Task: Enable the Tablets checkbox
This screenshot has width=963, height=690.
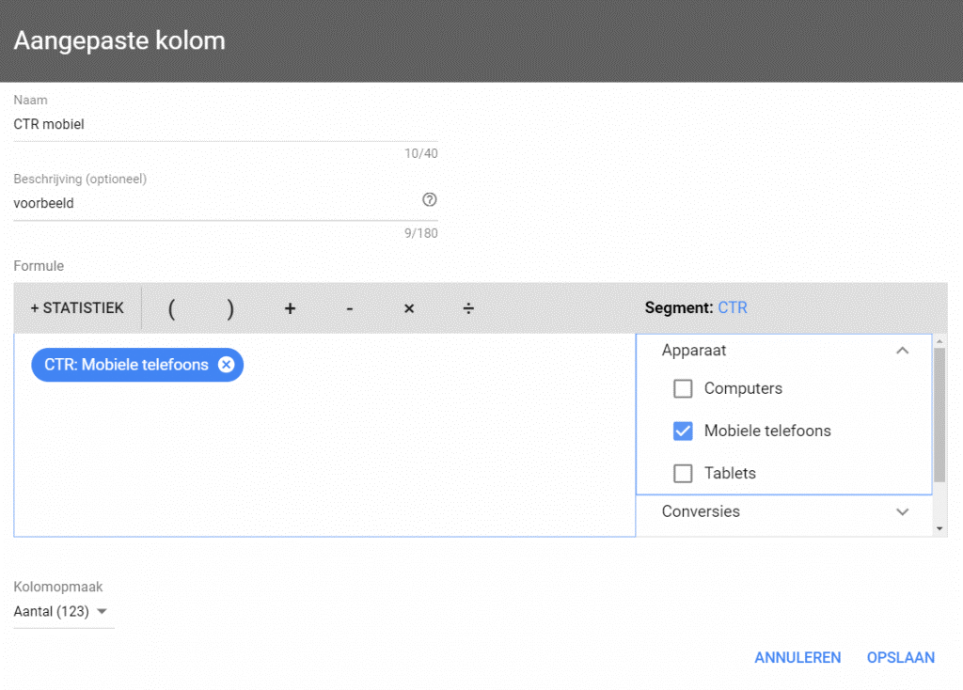Action: click(684, 473)
